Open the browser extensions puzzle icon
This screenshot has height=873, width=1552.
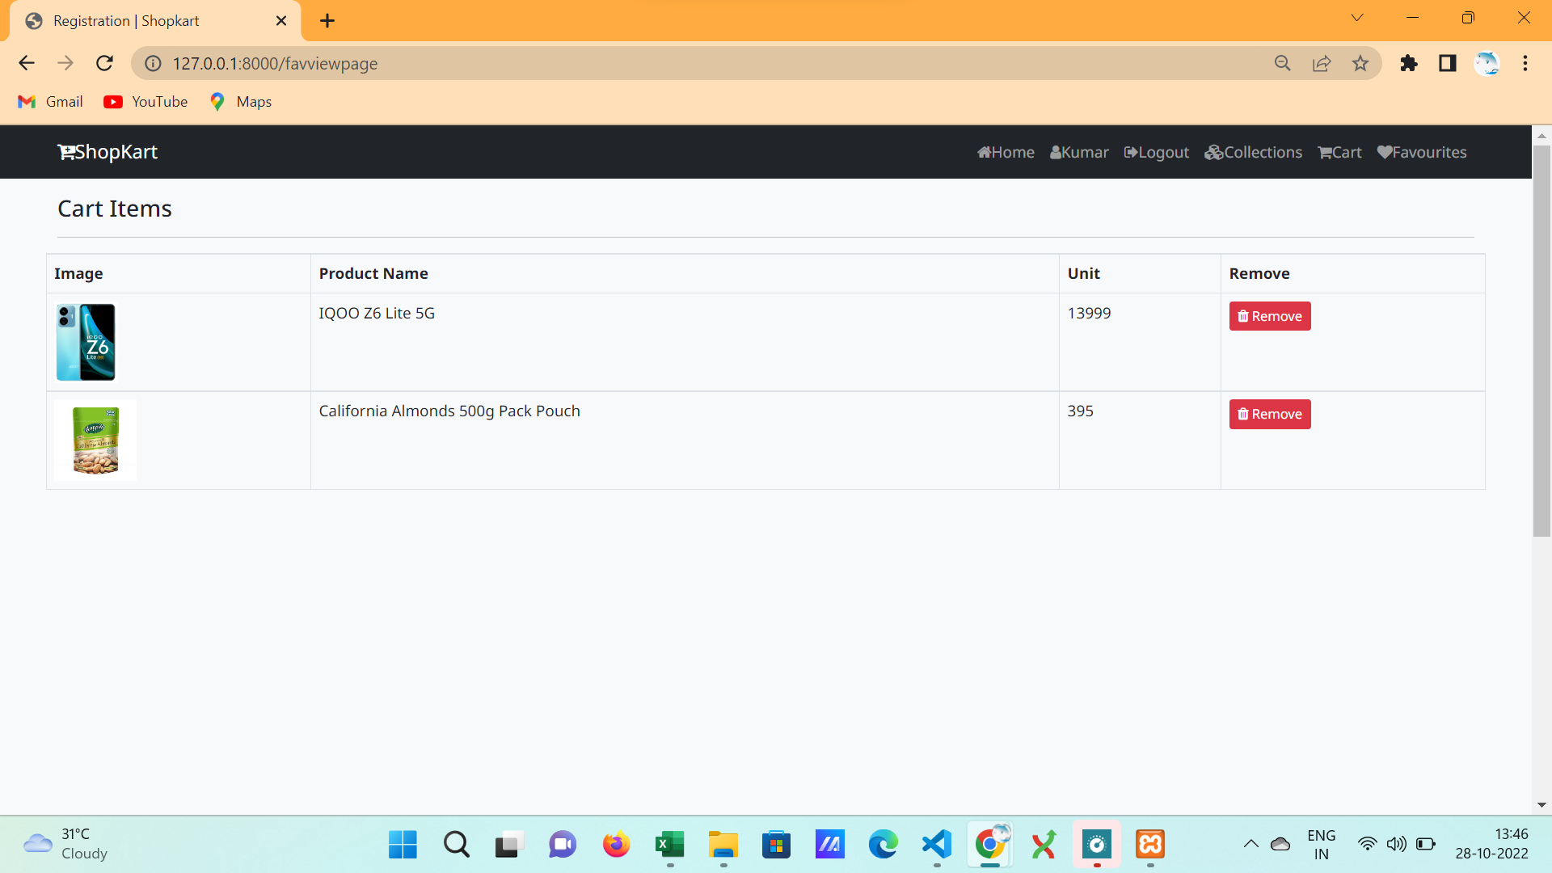(1409, 63)
